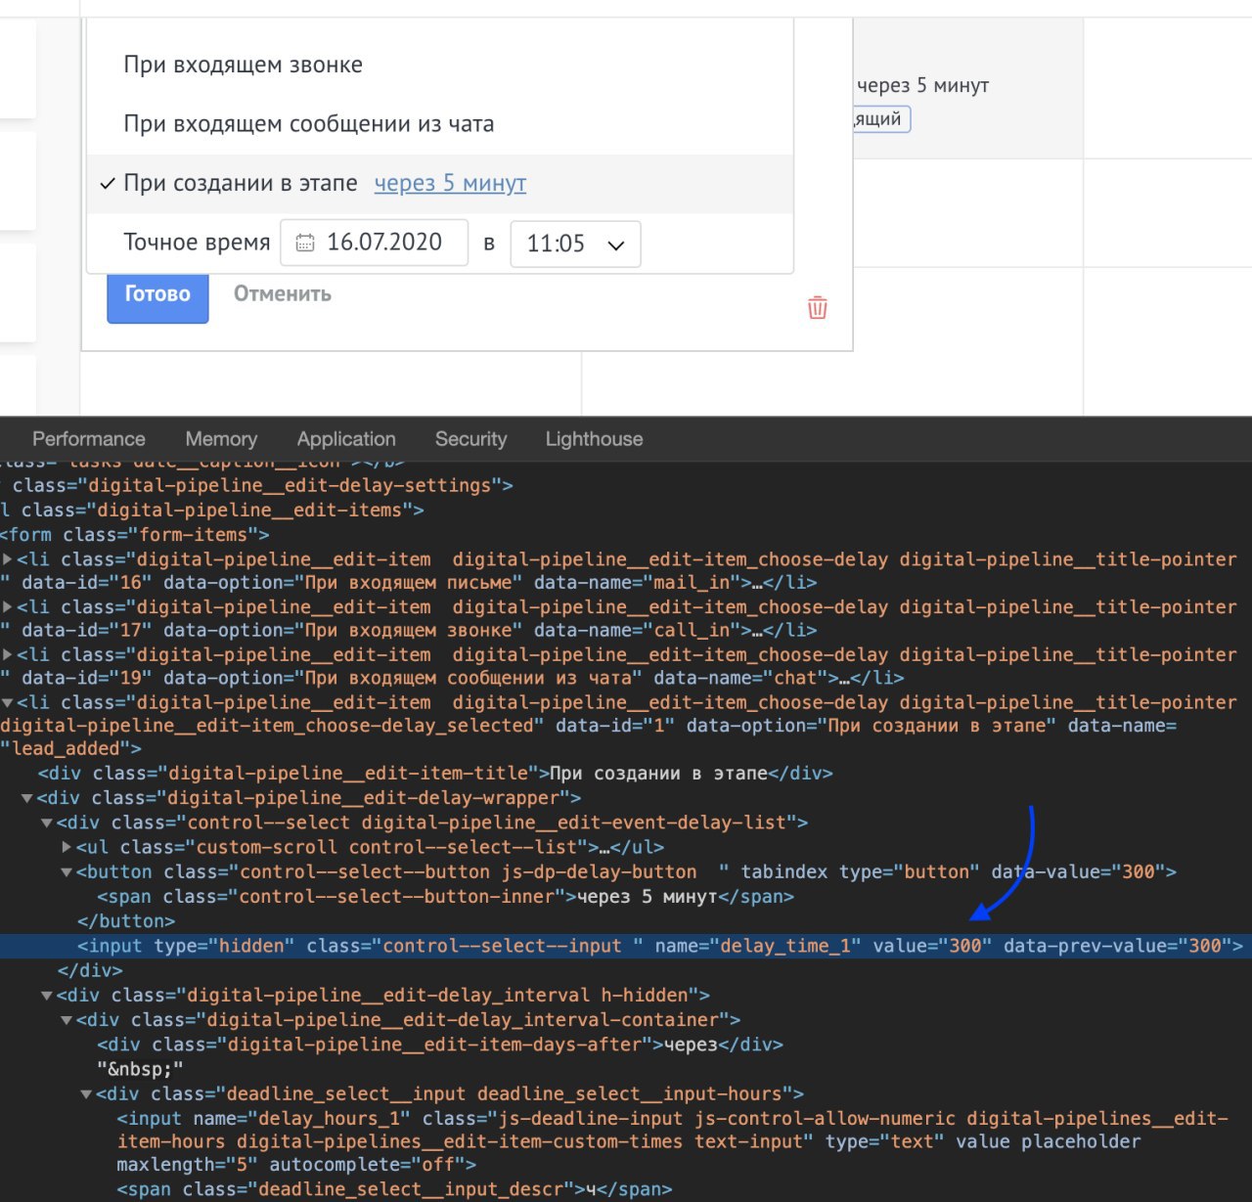Select the "&nbsp;" text node line
Screen dimensions: 1252x1202
(x=140, y=1069)
